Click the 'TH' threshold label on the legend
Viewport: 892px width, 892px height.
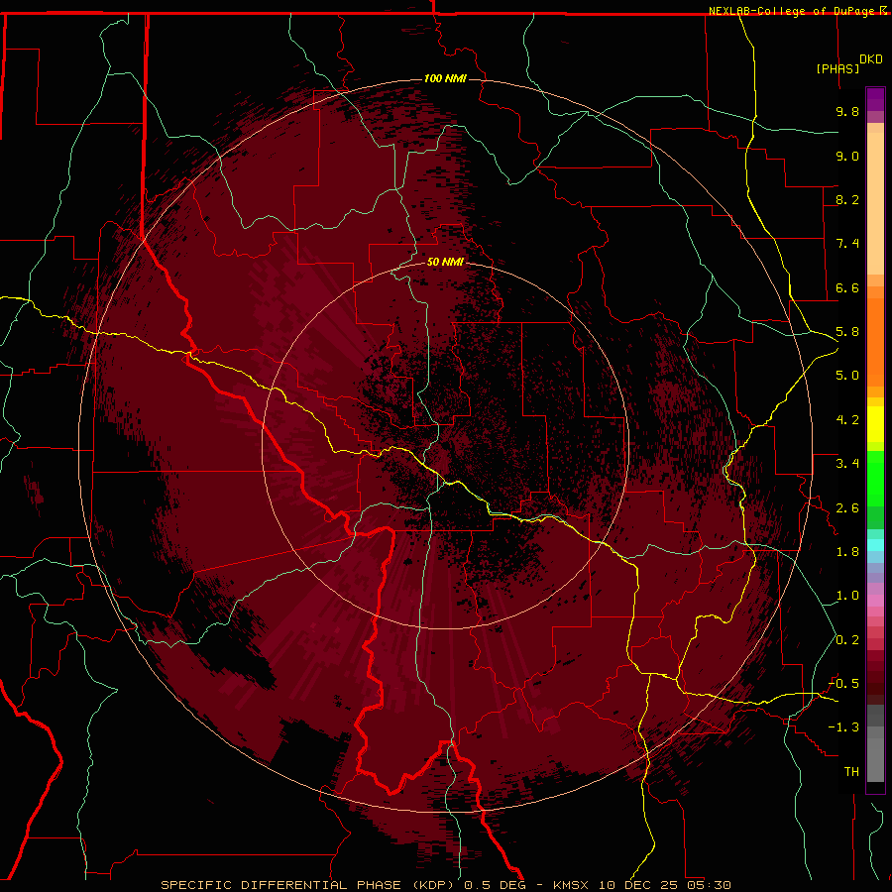point(851,772)
